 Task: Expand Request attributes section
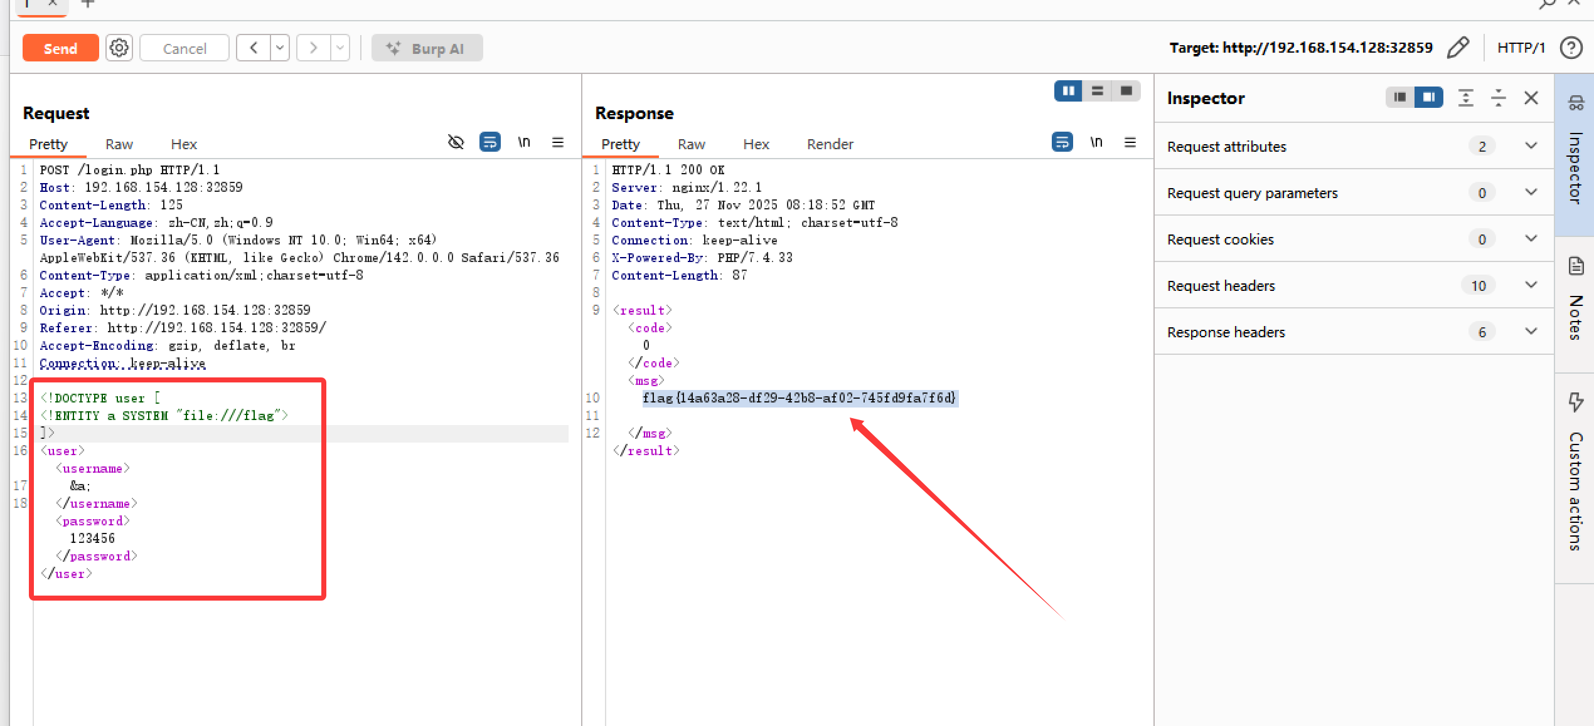point(1531,146)
